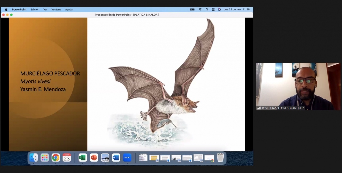Open Launchpad in the dock
This screenshot has width=342, height=173.
point(45,158)
